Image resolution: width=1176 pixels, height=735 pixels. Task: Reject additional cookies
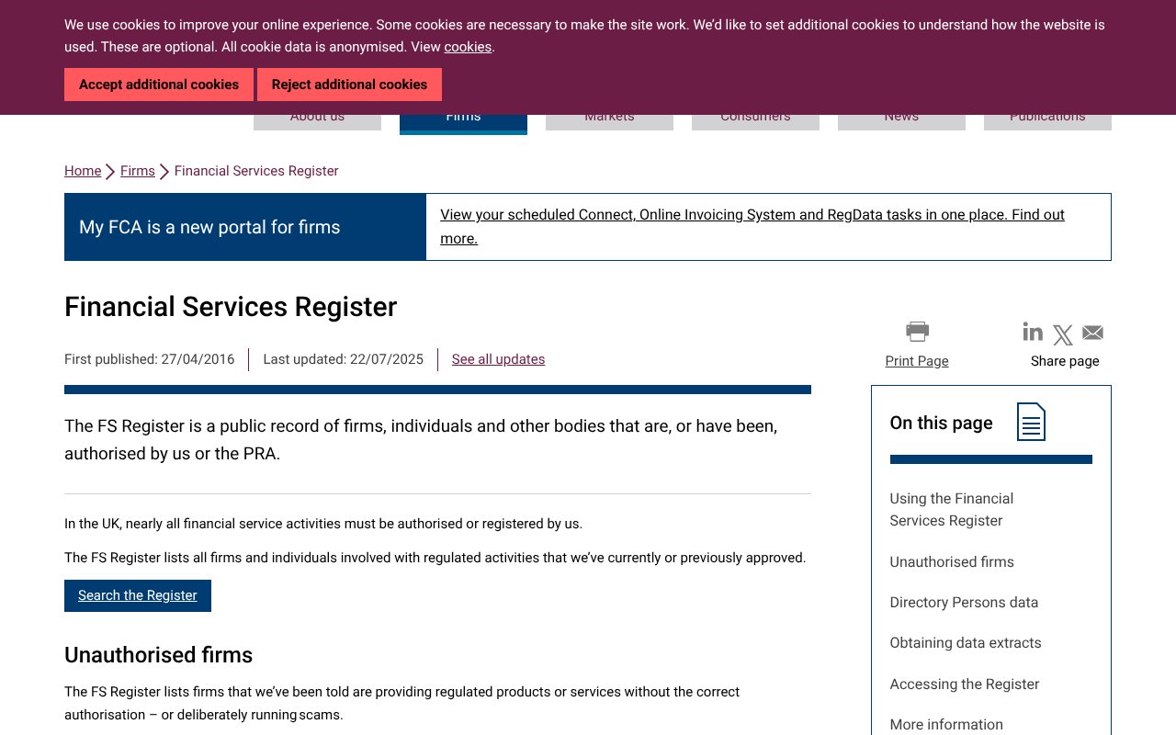pos(349,85)
